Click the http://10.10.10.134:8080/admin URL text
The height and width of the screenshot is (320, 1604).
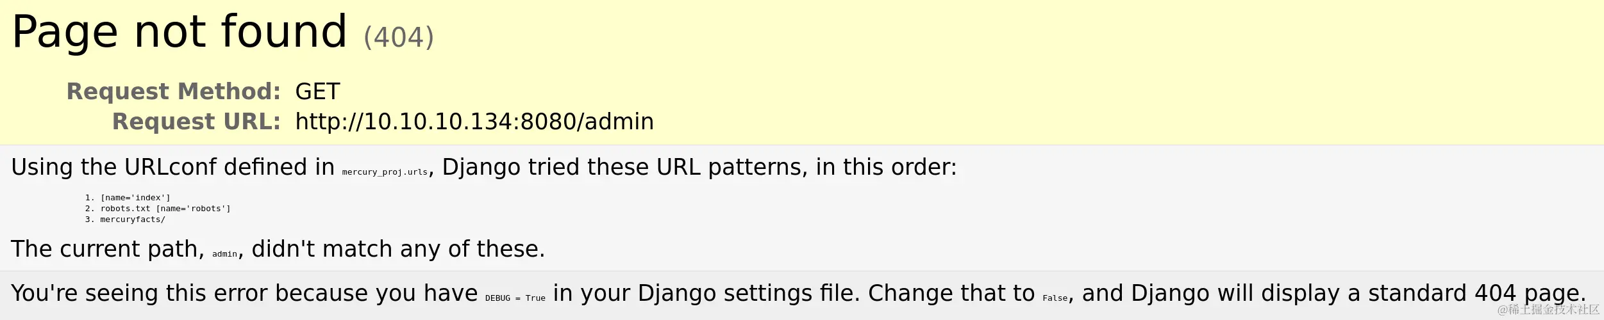point(474,122)
